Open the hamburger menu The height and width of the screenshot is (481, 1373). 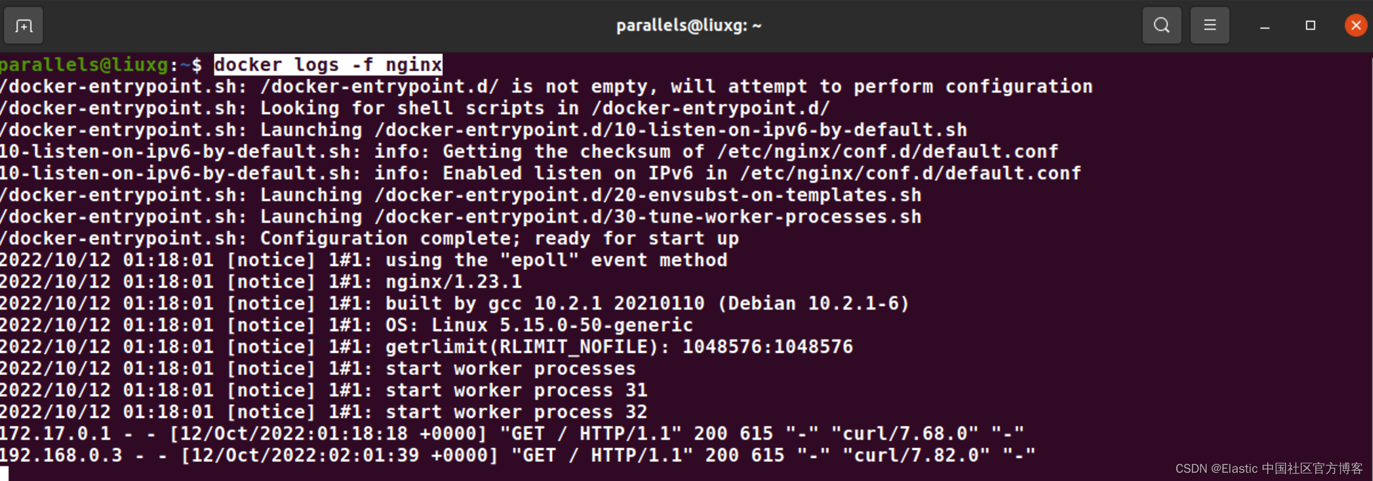pyautogui.click(x=1210, y=25)
